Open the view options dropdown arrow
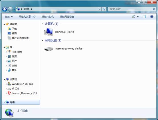 click(138, 17)
